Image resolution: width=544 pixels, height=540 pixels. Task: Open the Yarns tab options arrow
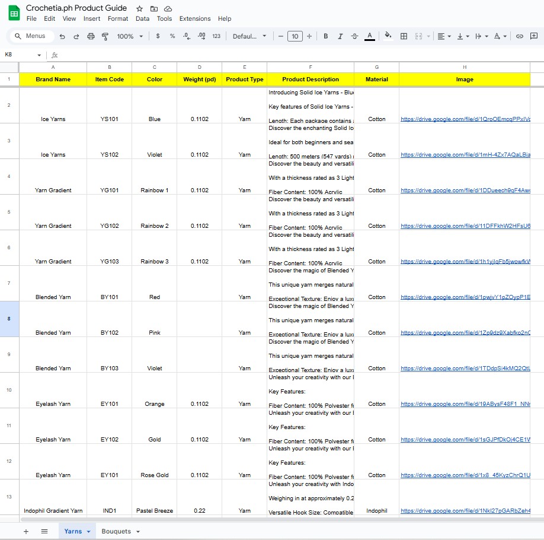point(88,532)
